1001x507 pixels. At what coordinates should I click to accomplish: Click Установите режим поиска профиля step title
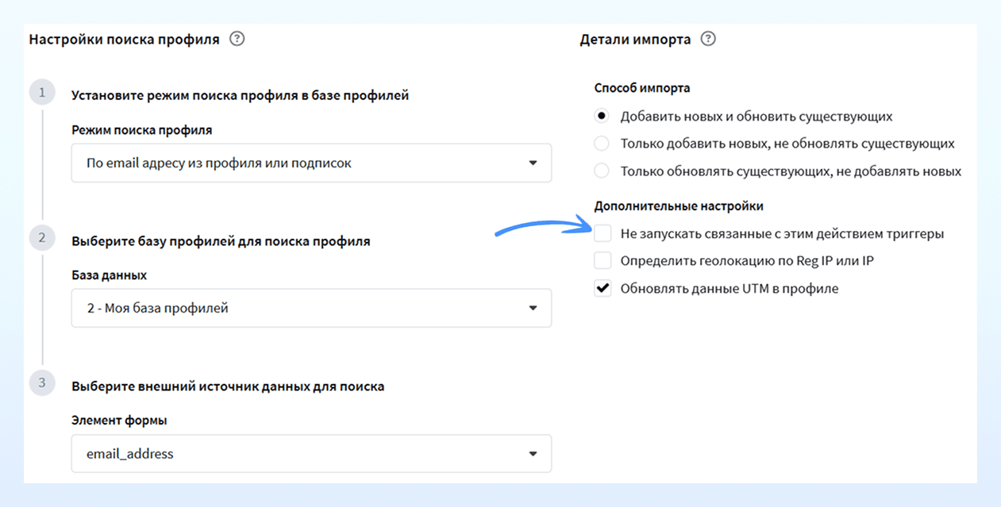[x=241, y=95]
